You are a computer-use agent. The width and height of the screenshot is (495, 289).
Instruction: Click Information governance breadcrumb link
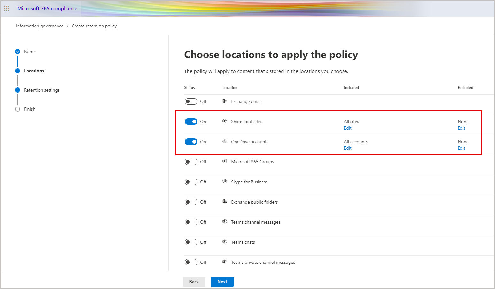[40, 26]
